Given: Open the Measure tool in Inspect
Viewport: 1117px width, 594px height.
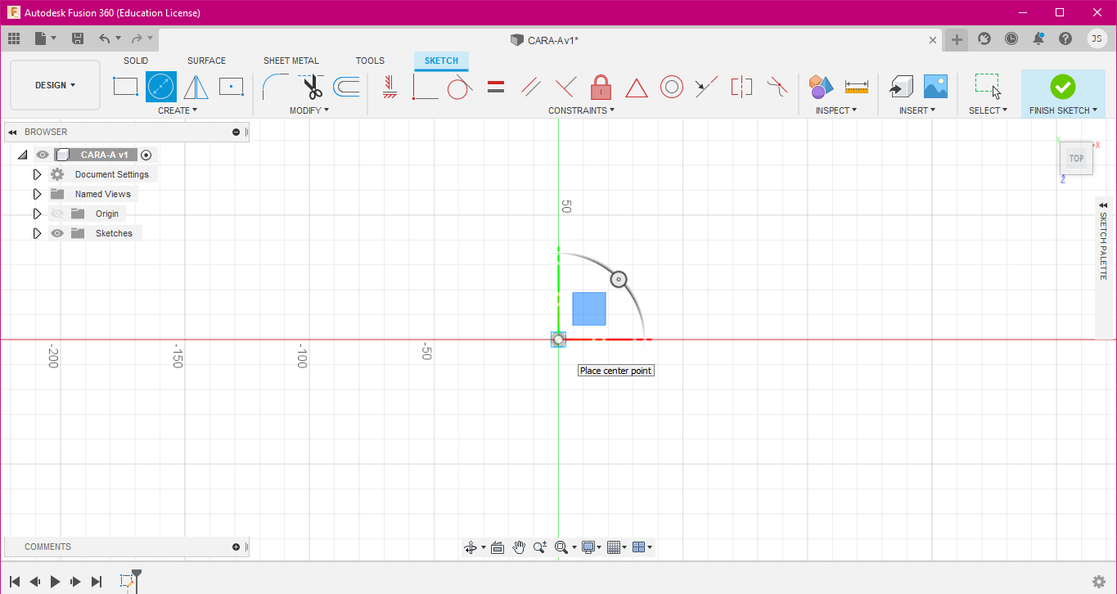Looking at the screenshot, I should pos(857,86).
